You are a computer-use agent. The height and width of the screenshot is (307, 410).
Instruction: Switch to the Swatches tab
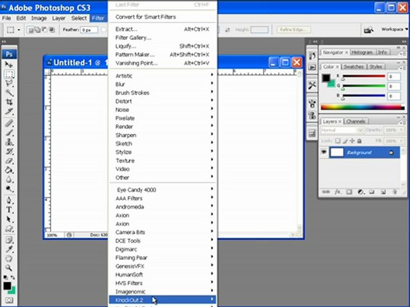pyautogui.click(x=354, y=67)
